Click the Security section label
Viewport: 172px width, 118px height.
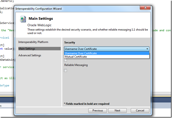(x=70, y=43)
